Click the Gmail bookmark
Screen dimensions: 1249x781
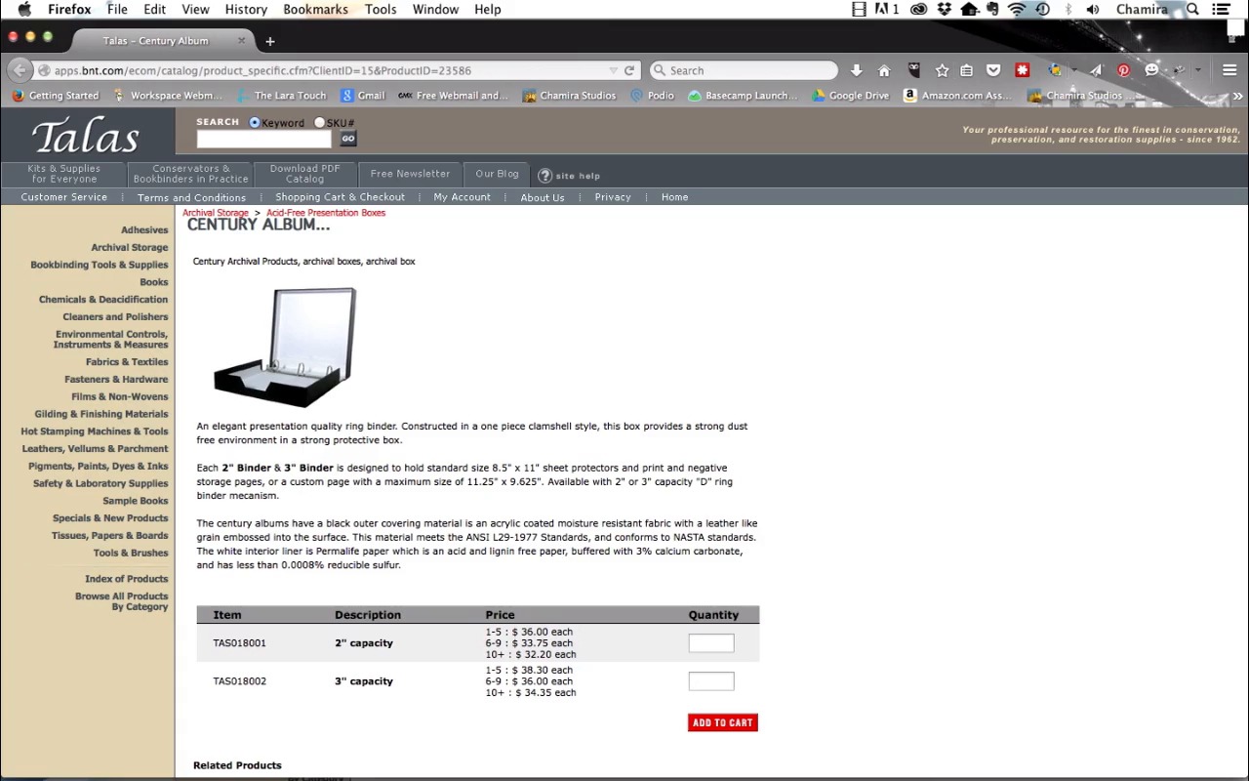(362, 96)
